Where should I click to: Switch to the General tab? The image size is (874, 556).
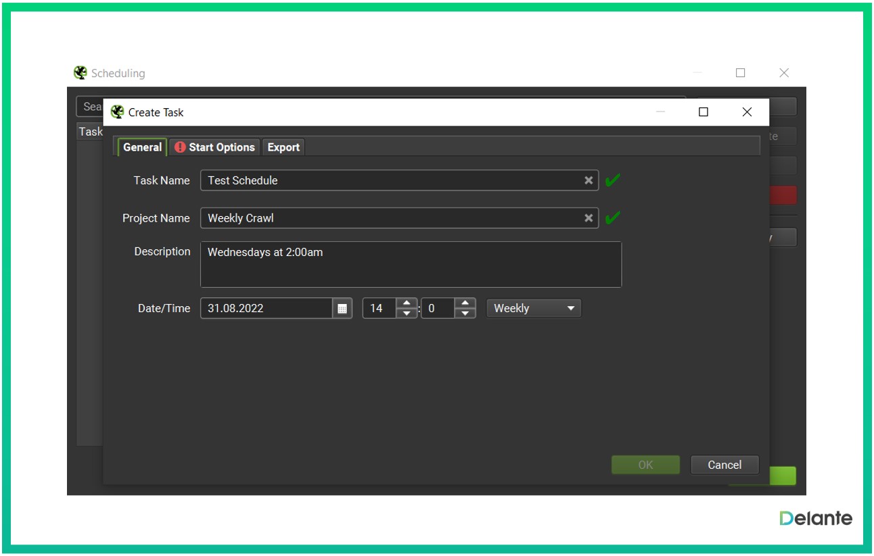(142, 147)
